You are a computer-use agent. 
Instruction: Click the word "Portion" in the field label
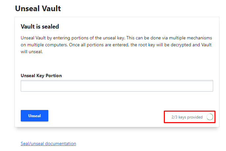click(54, 75)
